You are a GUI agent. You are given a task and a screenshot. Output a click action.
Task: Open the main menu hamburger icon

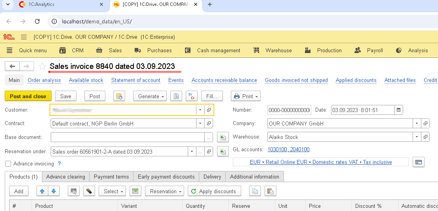point(24,37)
